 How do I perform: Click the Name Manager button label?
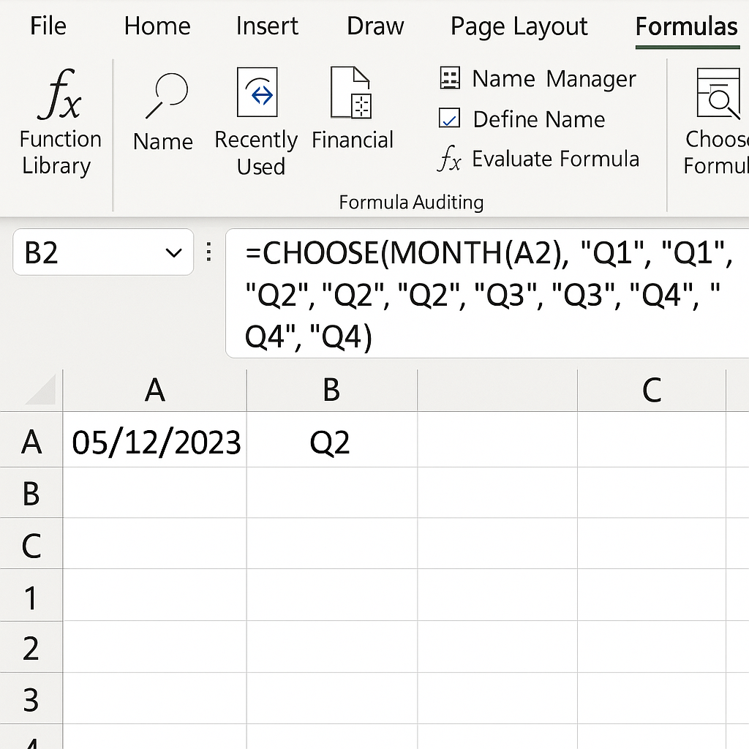point(554,78)
